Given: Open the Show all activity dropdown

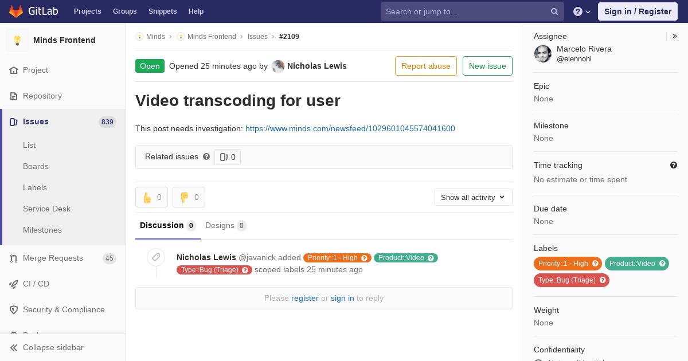Looking at the screenshot, I should coord(473,197).
